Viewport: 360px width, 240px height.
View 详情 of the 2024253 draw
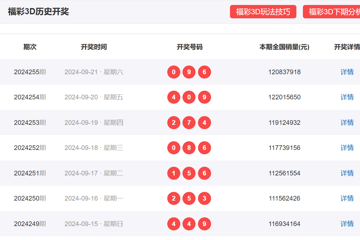pyautogui.click(x=347, y=123)
